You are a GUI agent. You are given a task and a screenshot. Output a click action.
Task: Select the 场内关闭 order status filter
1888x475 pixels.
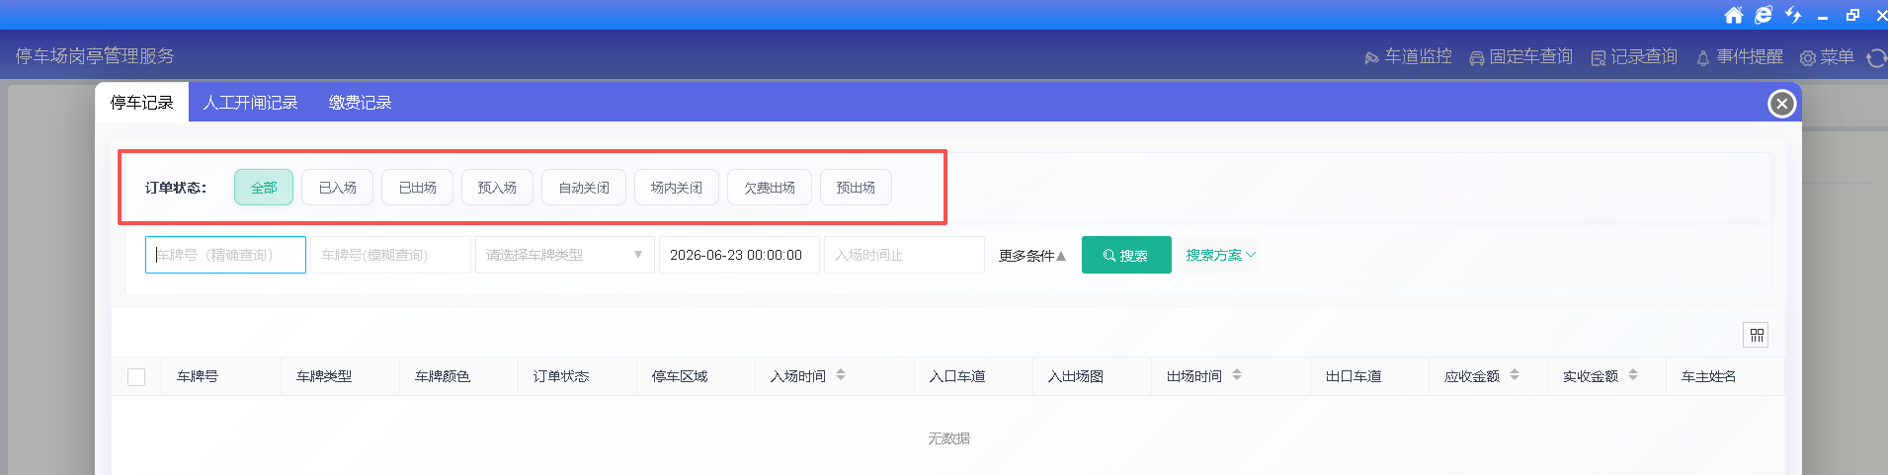point(677,188)
